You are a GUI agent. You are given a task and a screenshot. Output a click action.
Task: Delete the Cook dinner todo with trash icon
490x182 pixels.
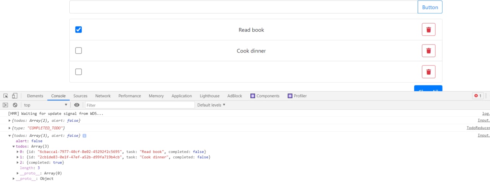coord(428,51)
